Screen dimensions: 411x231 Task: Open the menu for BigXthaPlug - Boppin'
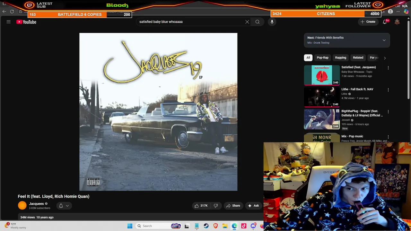click(x=388, y=112)
